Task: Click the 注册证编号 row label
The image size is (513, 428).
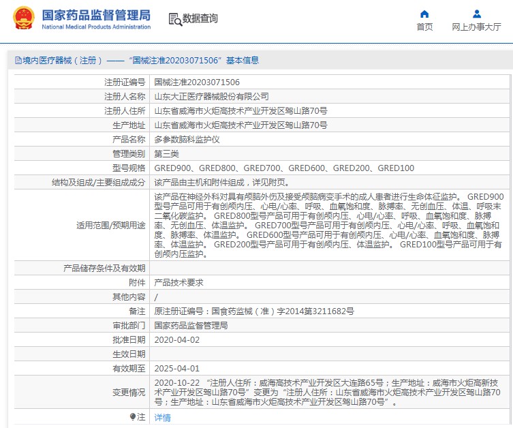Action: (125, 82)
